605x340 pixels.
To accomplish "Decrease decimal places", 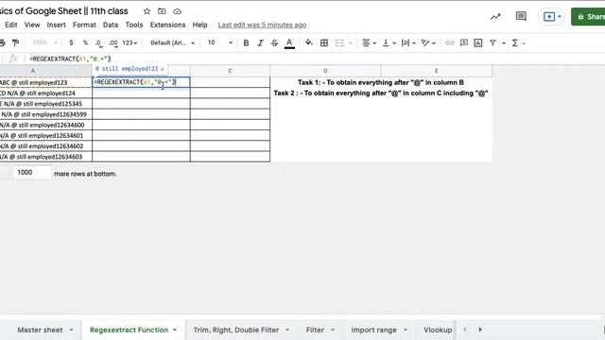I will point(98,43).
